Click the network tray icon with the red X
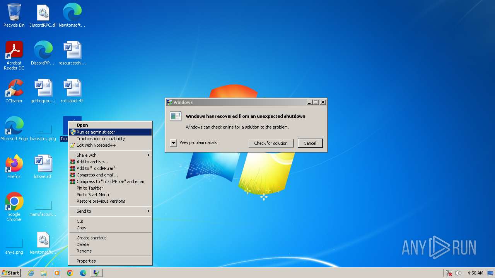This screenshot has height=278, width=495. tap(449, 273)
